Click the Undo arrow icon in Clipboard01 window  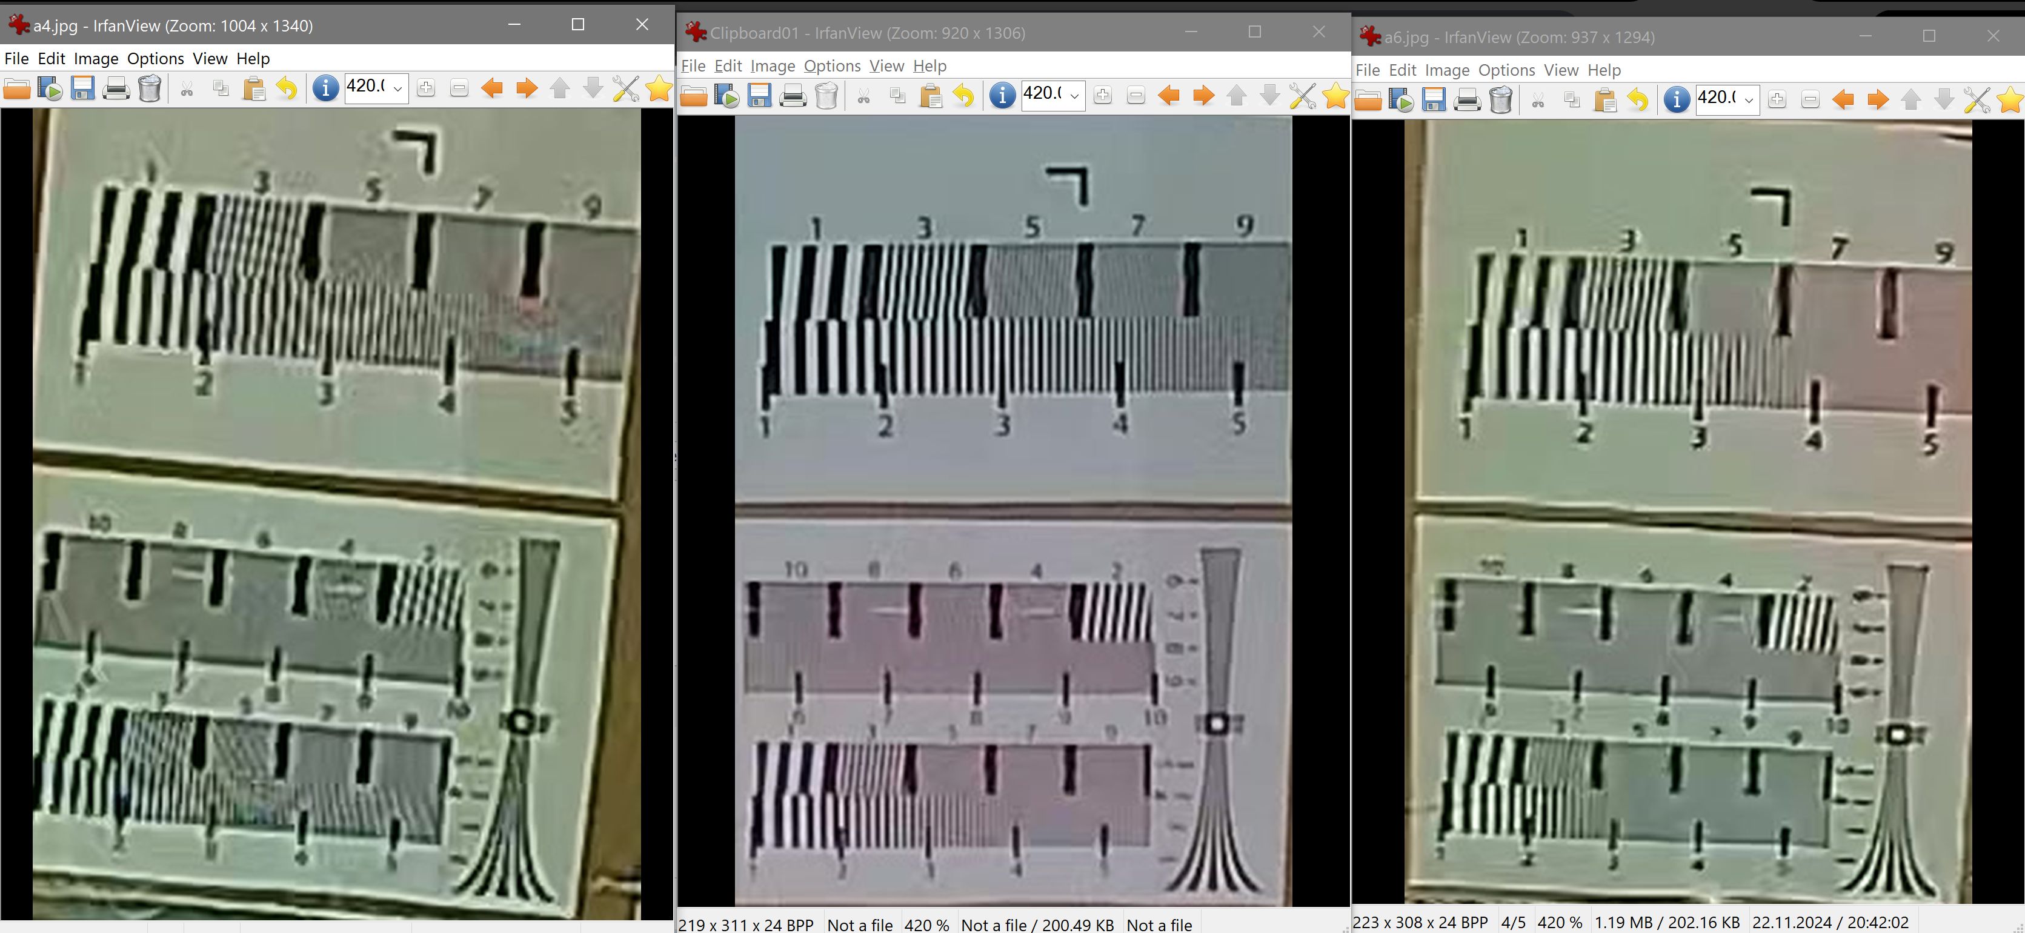tap(964, 96)
